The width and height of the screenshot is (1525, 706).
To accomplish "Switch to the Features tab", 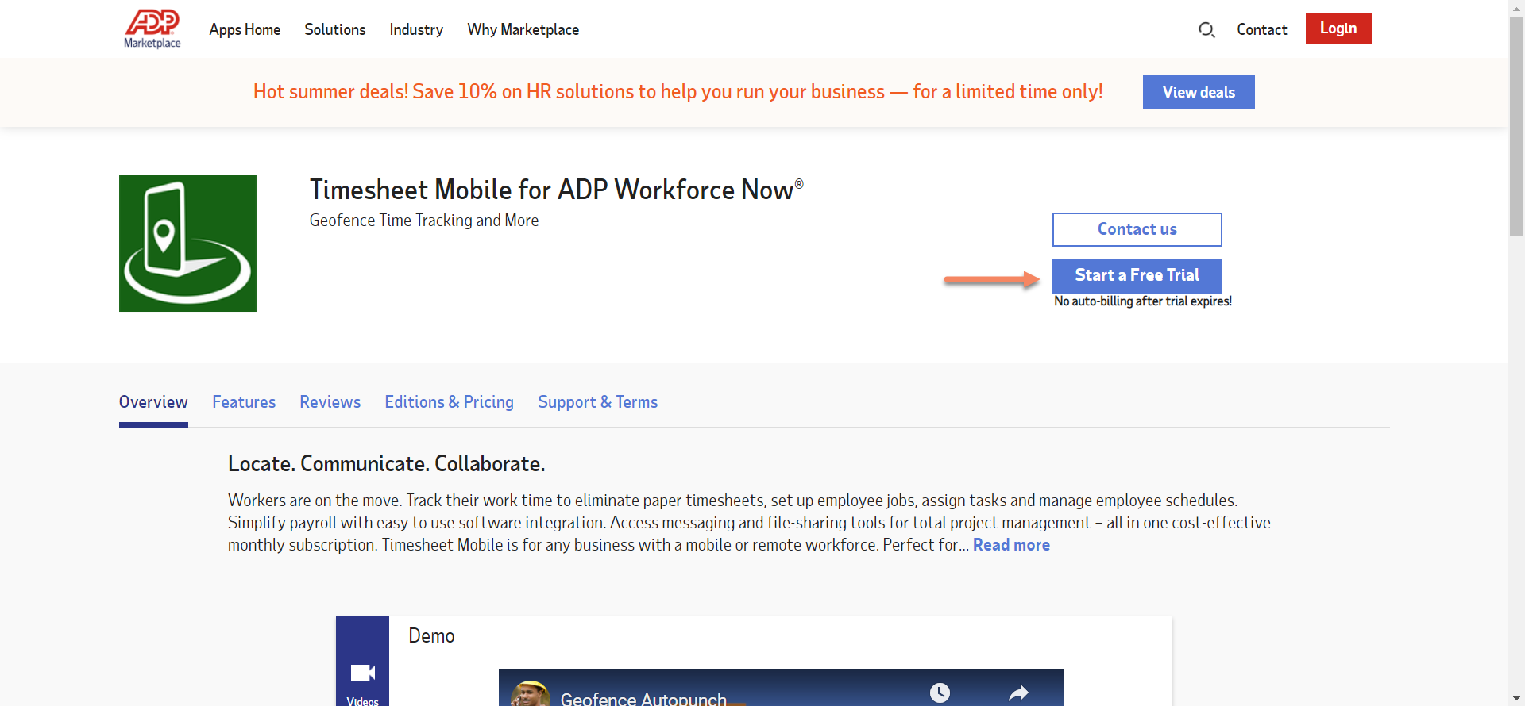I will tap(244, 402).
